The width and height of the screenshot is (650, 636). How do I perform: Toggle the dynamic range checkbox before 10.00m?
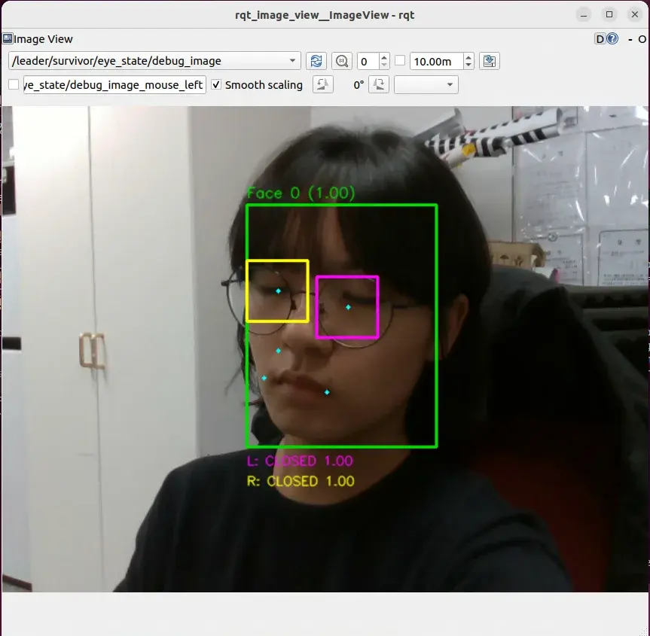click(x=400, y=61)
